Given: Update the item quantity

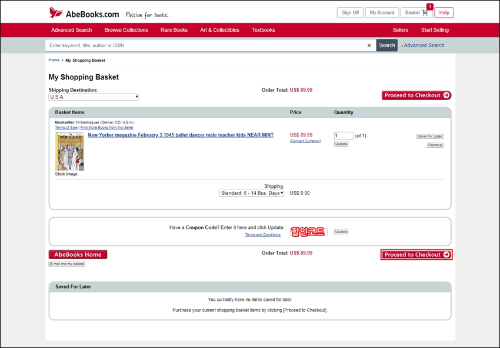Looking at the screenshot, I should [341, 144].
